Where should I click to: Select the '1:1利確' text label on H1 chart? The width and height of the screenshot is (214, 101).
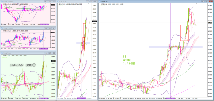tap(129, 63)
